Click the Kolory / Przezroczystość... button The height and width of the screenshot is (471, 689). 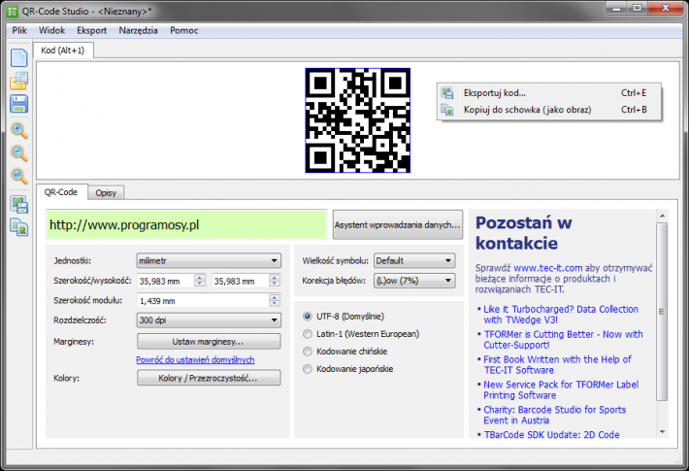click(209, 378)
